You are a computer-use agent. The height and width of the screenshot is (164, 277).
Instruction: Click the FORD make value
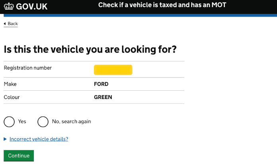click(x=101, y=84)
